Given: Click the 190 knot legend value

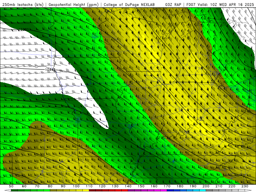Looking at the screenshot, I should [x=193, y=186].
